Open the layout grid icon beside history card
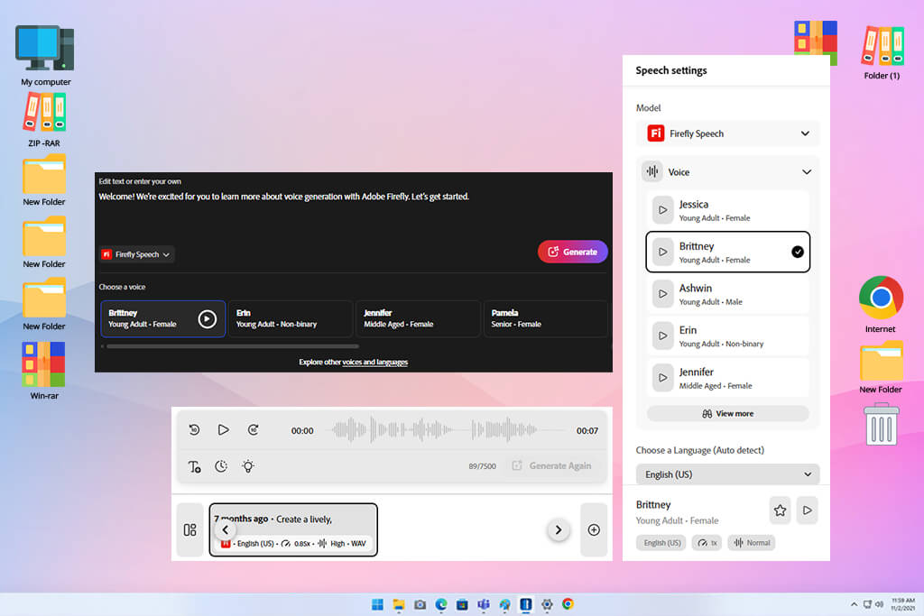924x616 pixels. click(189, 530)
